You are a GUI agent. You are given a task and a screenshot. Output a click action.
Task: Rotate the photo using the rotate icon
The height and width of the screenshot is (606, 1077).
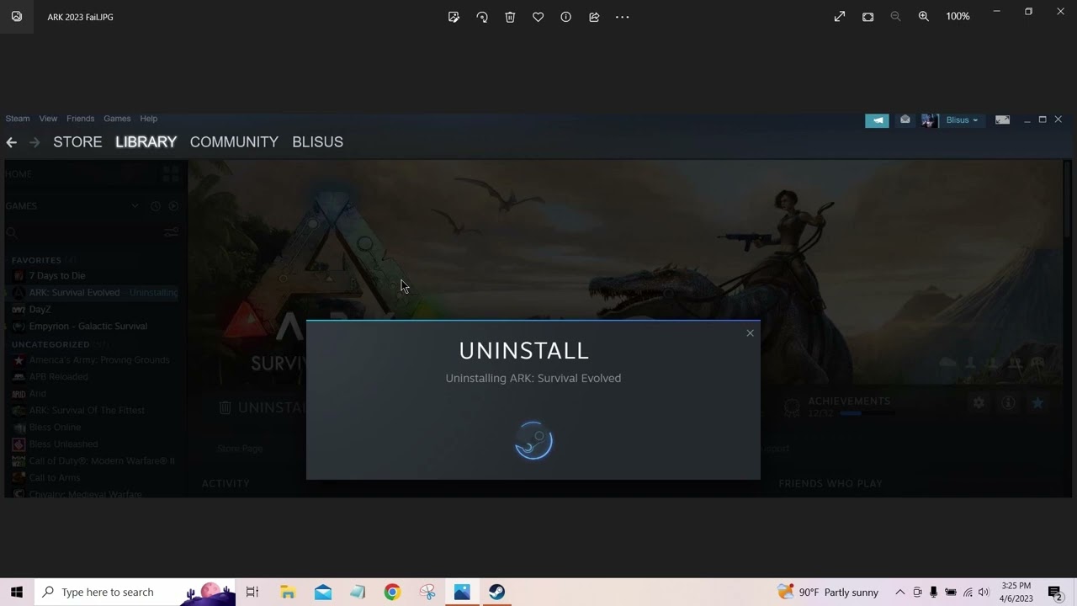(x=482, y=17)
